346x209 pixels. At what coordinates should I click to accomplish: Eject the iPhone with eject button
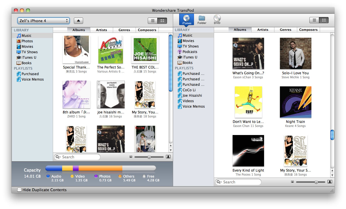(78, 21)
